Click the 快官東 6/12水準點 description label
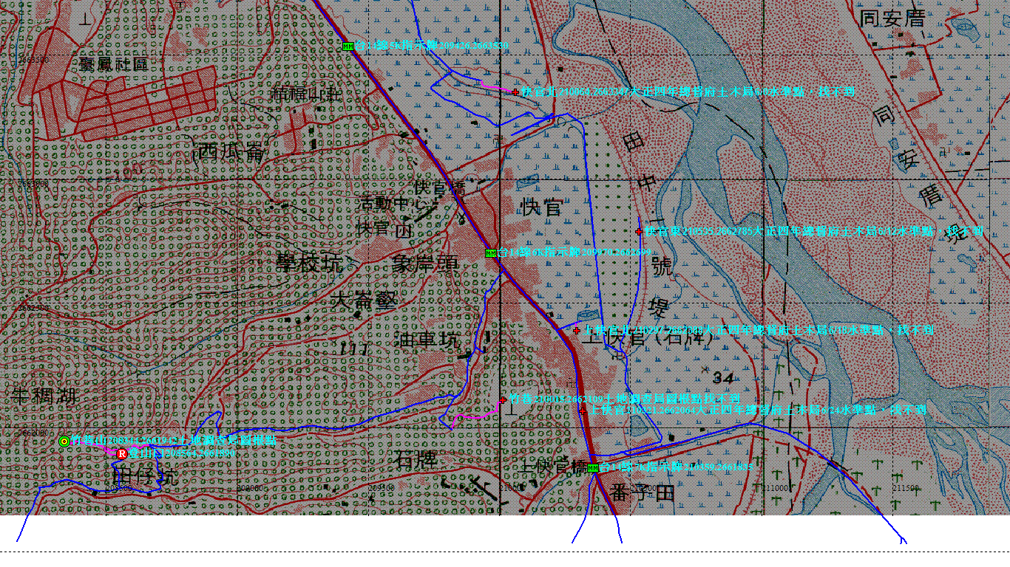The height and width of the screenshot is (567, 1010). coord(813,231)
